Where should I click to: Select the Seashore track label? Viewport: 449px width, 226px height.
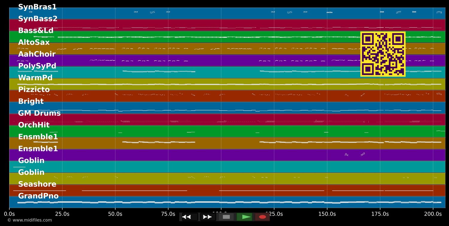point(37,184)
